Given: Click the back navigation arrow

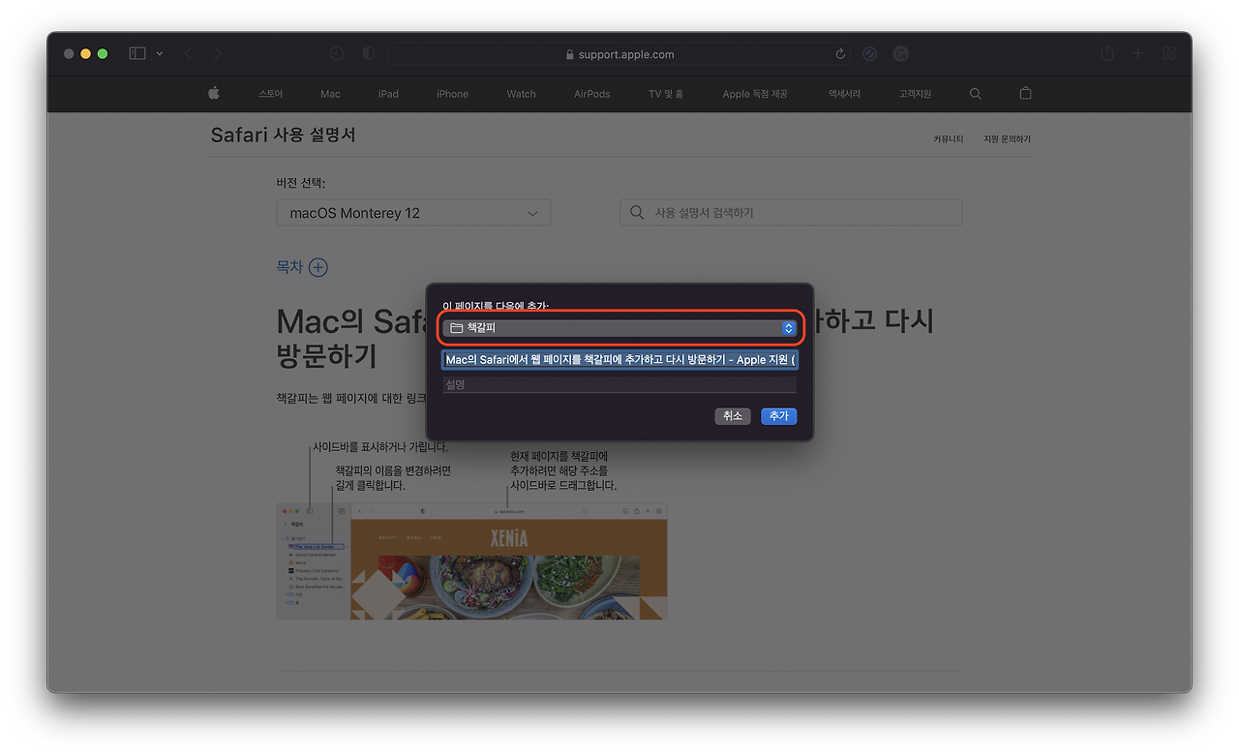Looking at the screenshot, I should pos(188,53).
